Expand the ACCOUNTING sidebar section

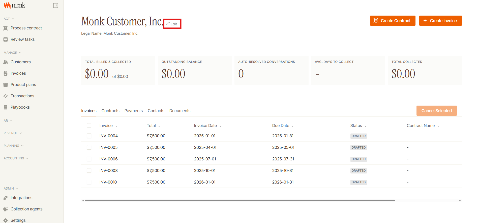[x=16, y=158]
